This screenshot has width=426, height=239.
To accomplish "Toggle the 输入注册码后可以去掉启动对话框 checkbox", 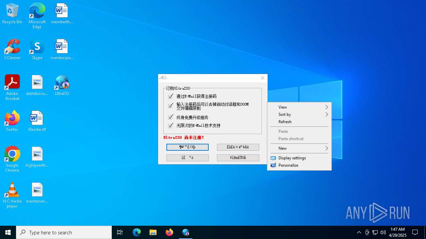I will click(171, 106).
